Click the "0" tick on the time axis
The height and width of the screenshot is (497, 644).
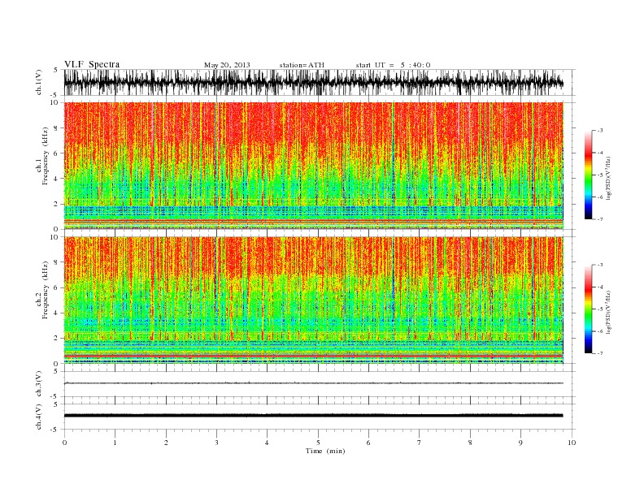point(64,443)
